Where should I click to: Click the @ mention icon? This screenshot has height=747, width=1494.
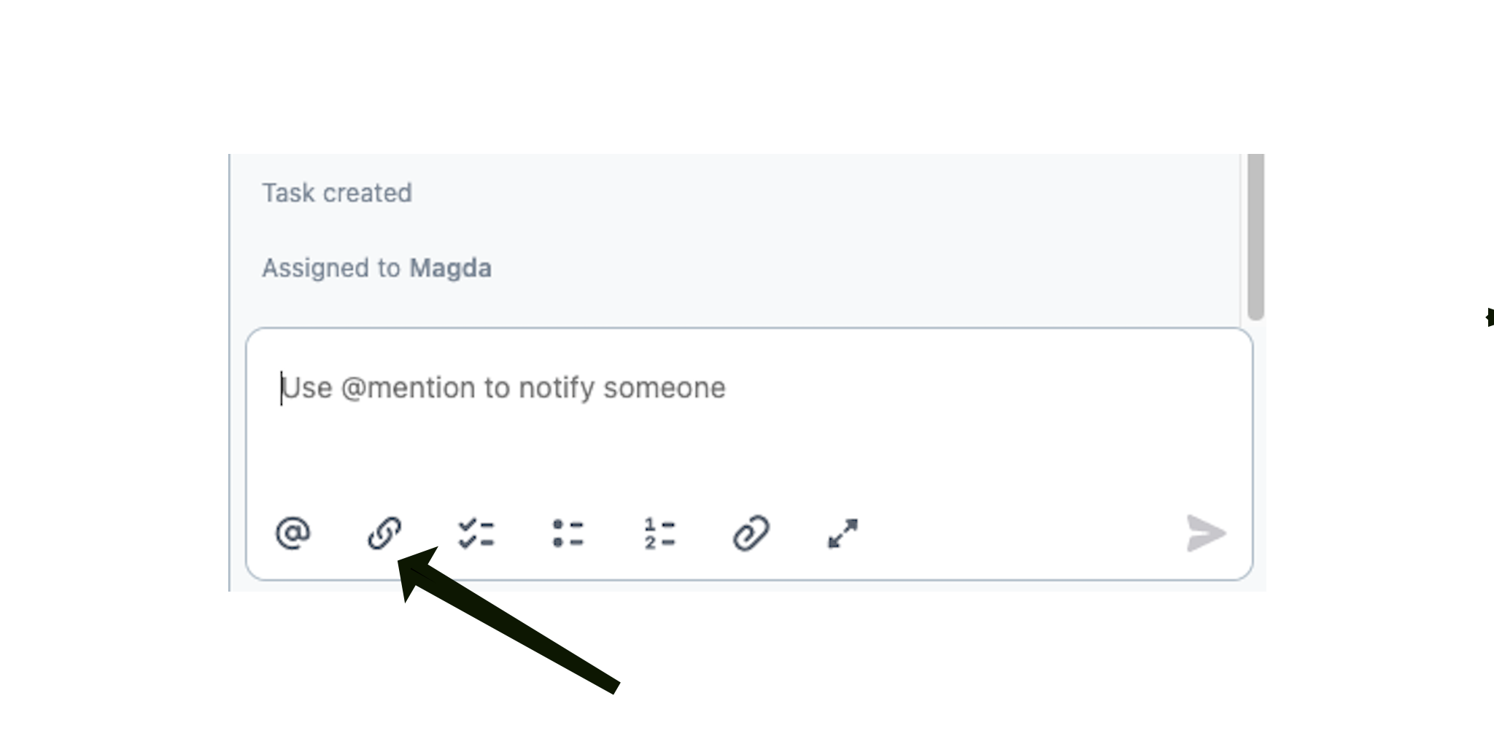point(293,533)
